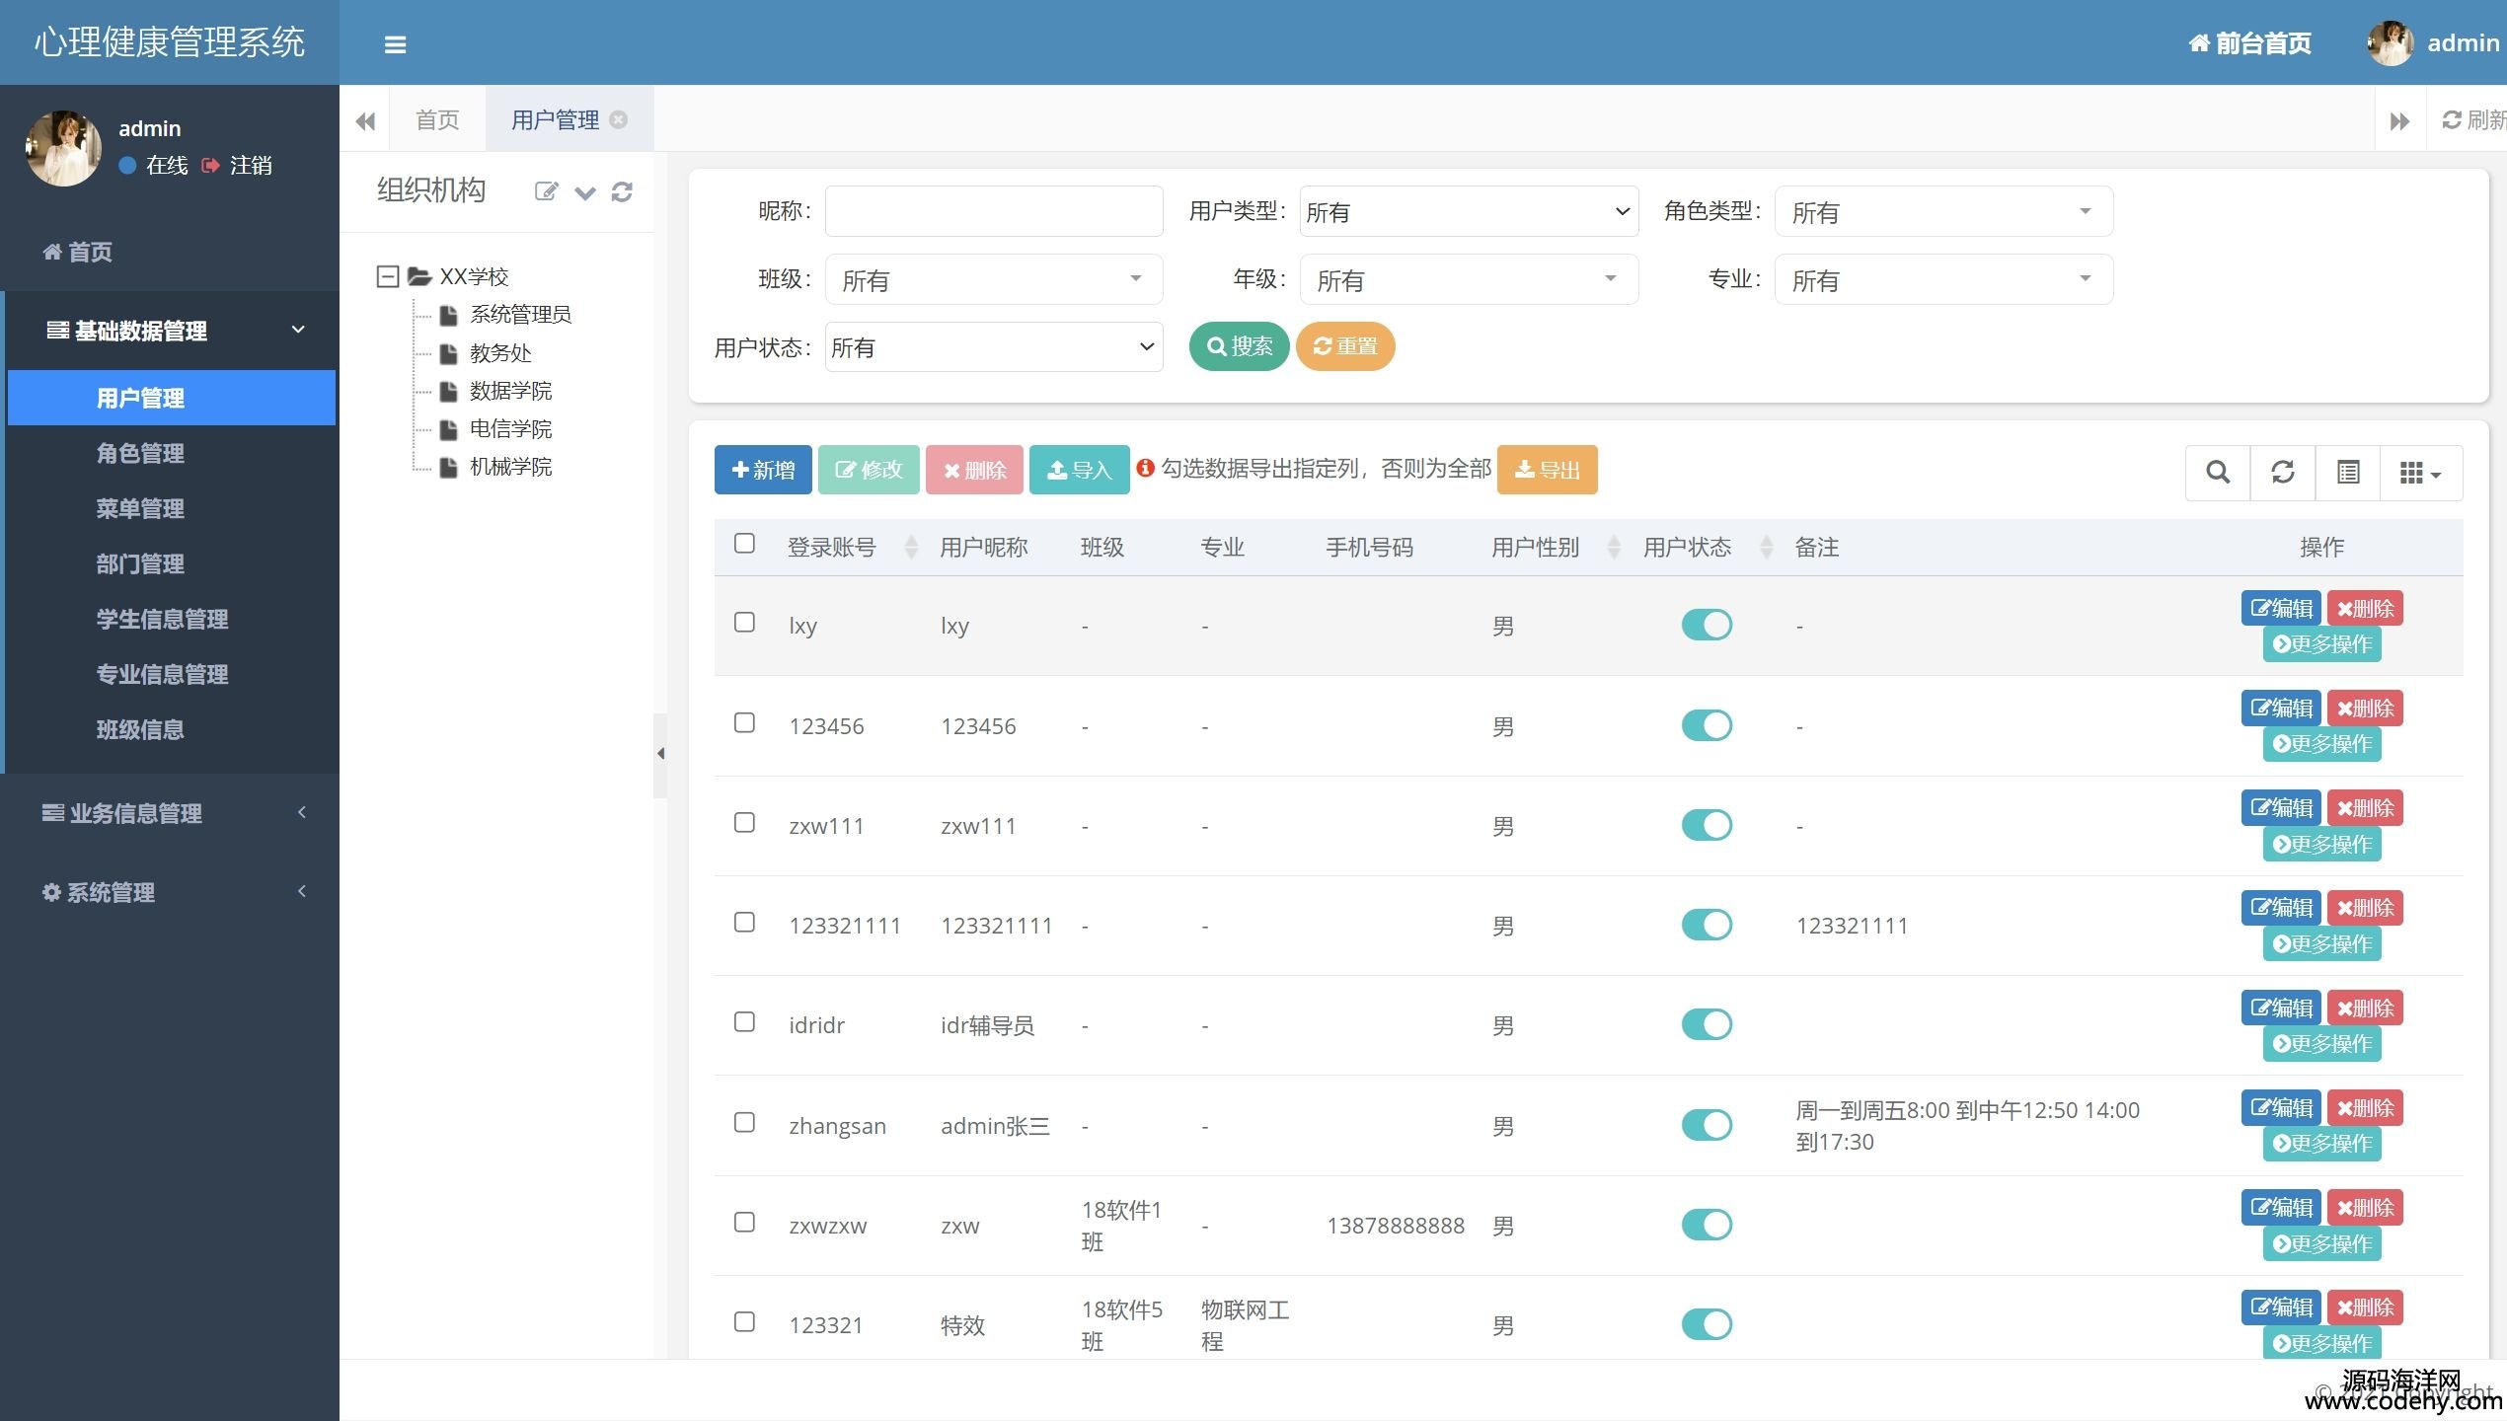This screenshot has height=1421, width=2507.
Task: Open the 用户类型 dropdown
Action: (x=1469, y=211)
